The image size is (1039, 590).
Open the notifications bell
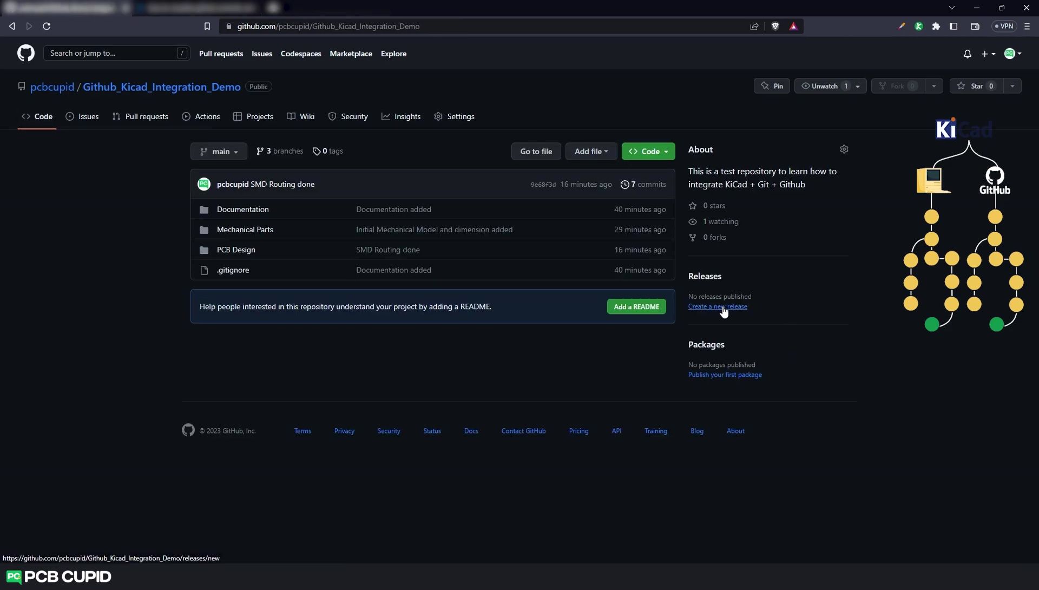pyautogui.click(x=968, y=54)
